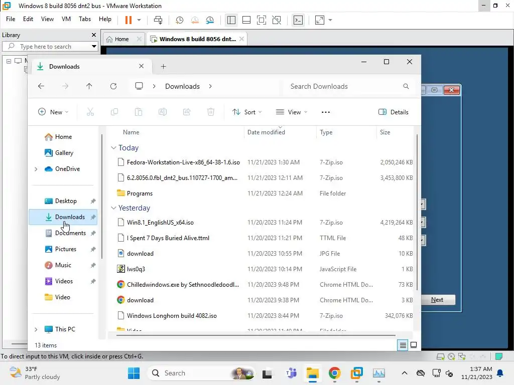The width and height of the screenshot is (514, 385).
Task: Click the This PC icon in address bar
Action: point(139,86)
